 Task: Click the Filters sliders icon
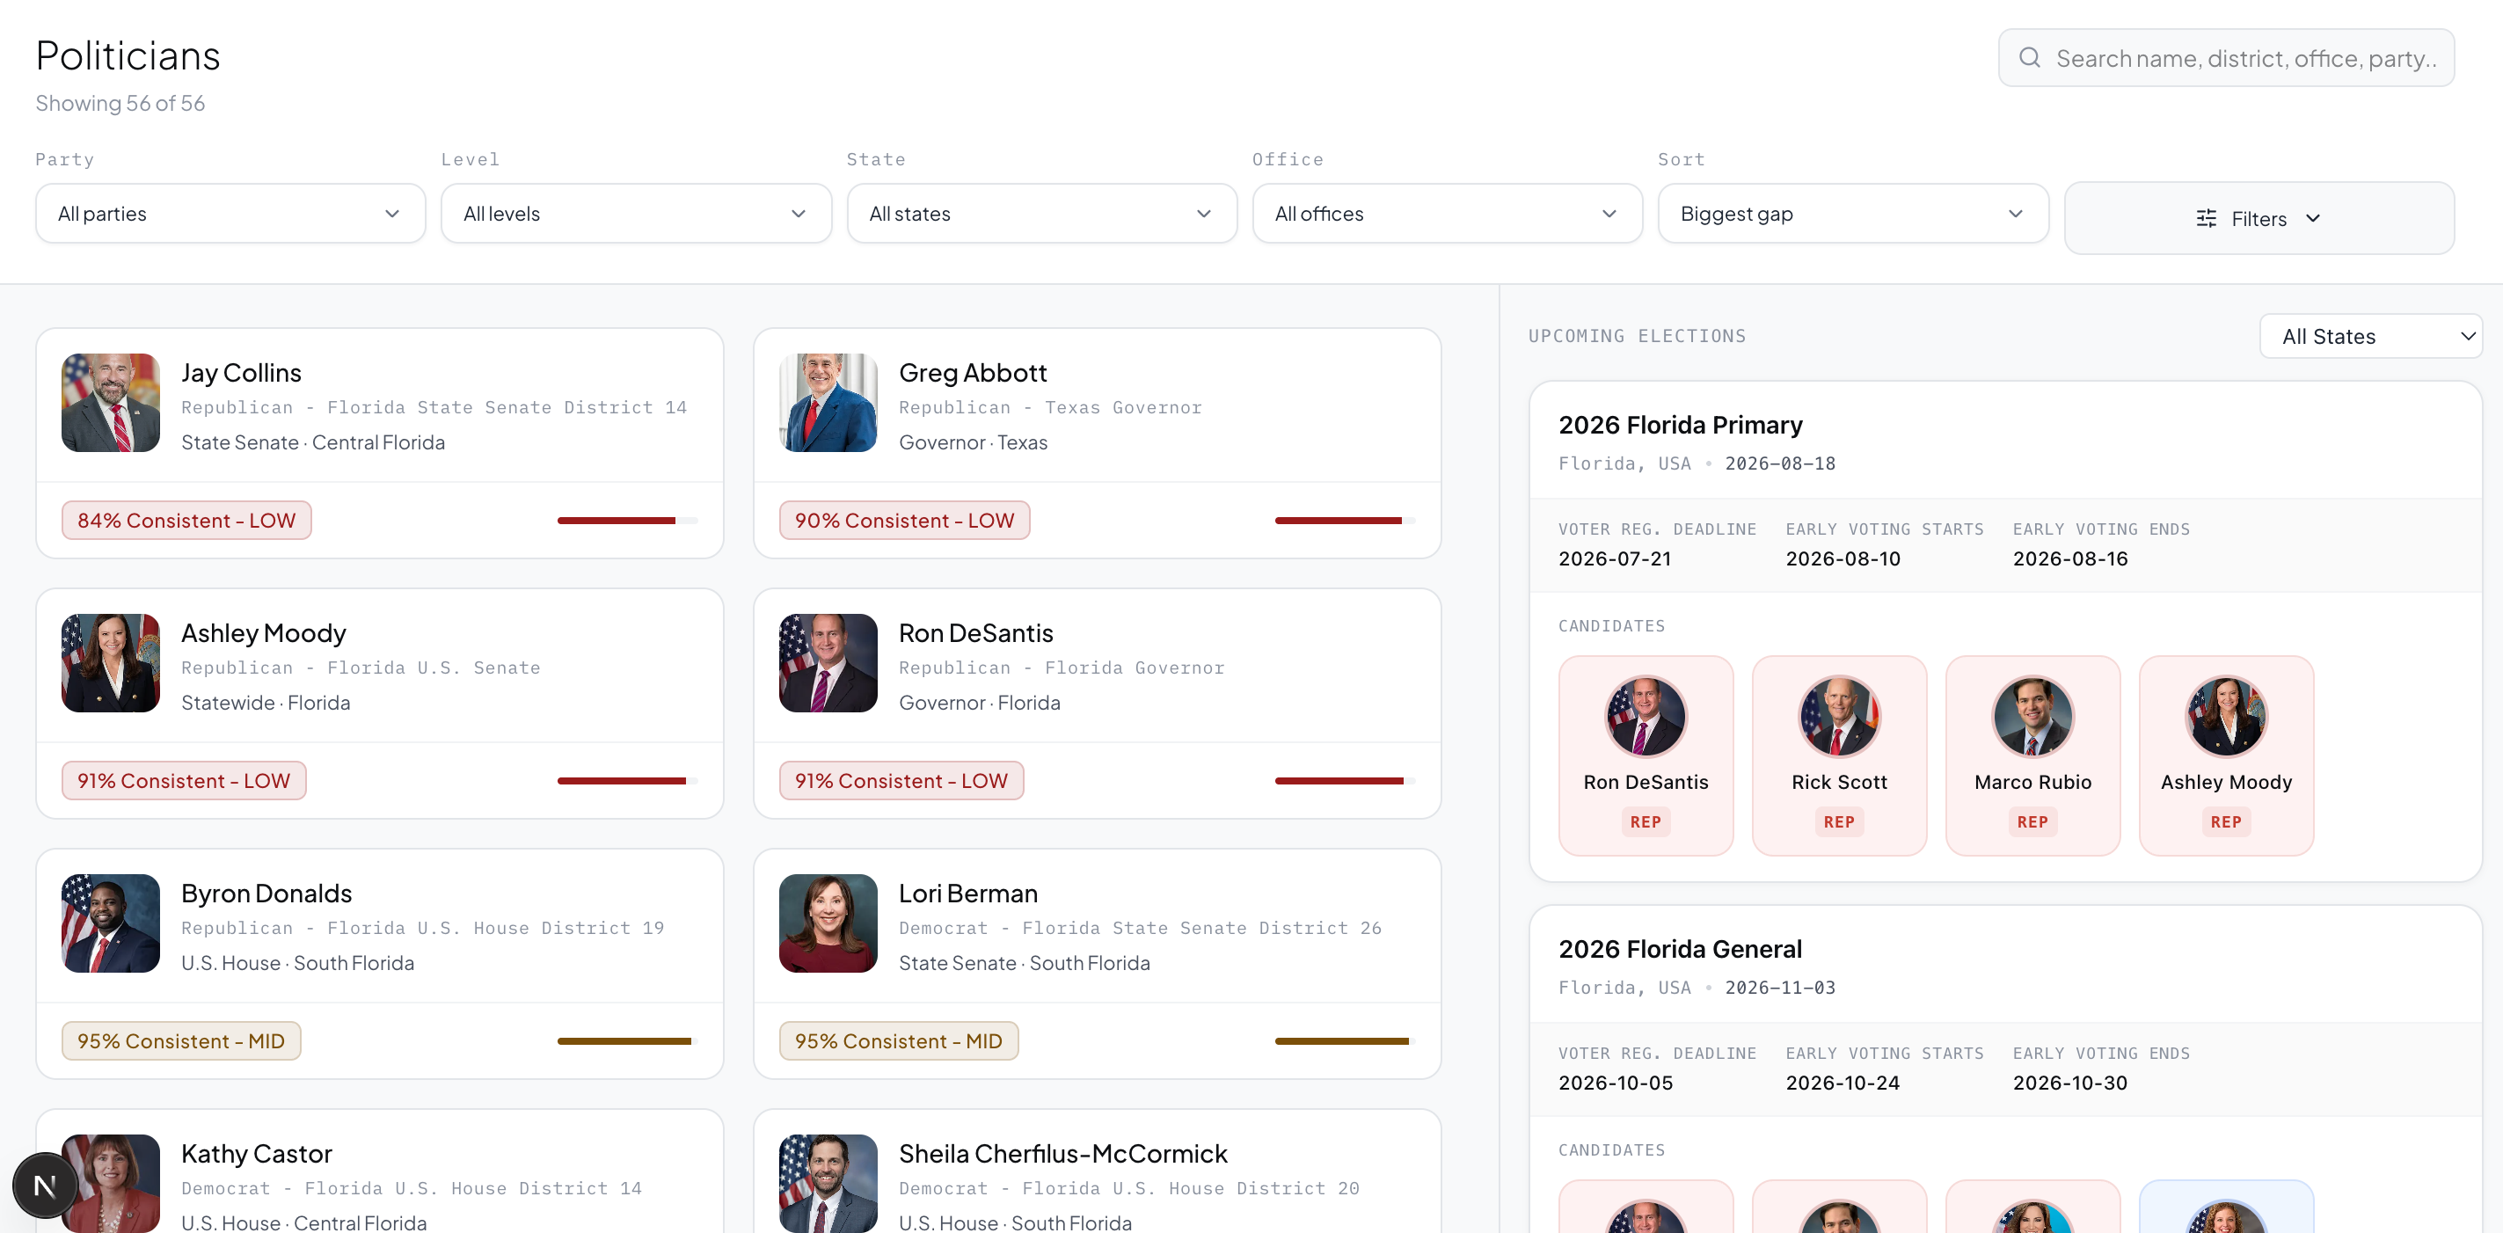[x=2206, y=219]
